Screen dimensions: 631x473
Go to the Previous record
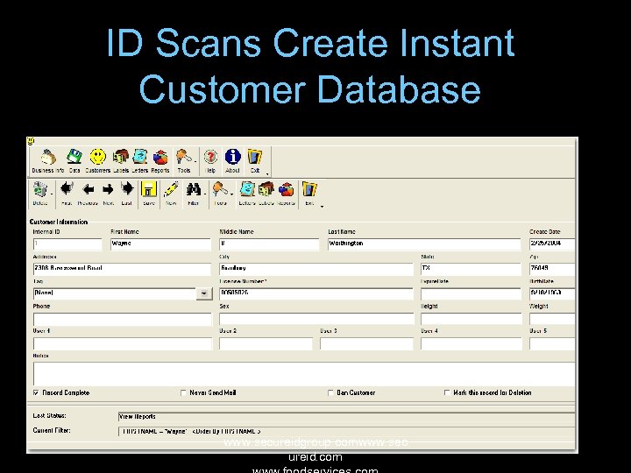pos(88,194)
